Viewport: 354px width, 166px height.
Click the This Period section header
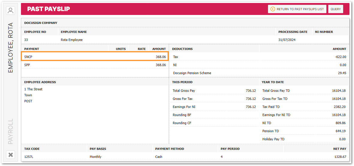(183, 82)
